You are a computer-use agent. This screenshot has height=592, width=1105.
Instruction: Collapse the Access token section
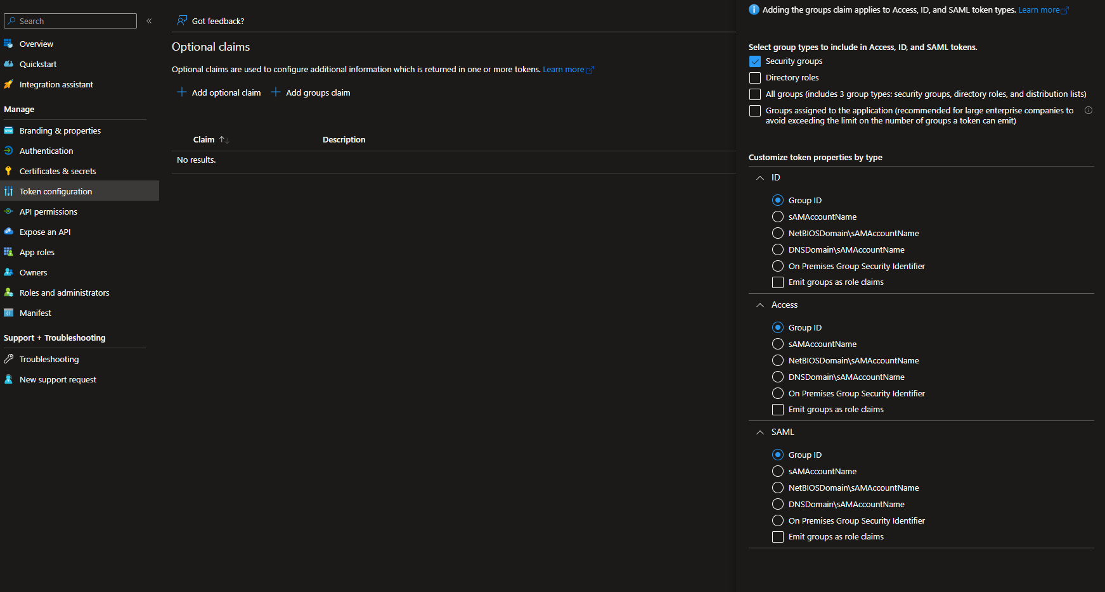click(x=760, y=305)
